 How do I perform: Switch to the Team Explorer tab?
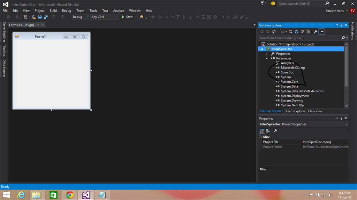(x=295, y=111)
